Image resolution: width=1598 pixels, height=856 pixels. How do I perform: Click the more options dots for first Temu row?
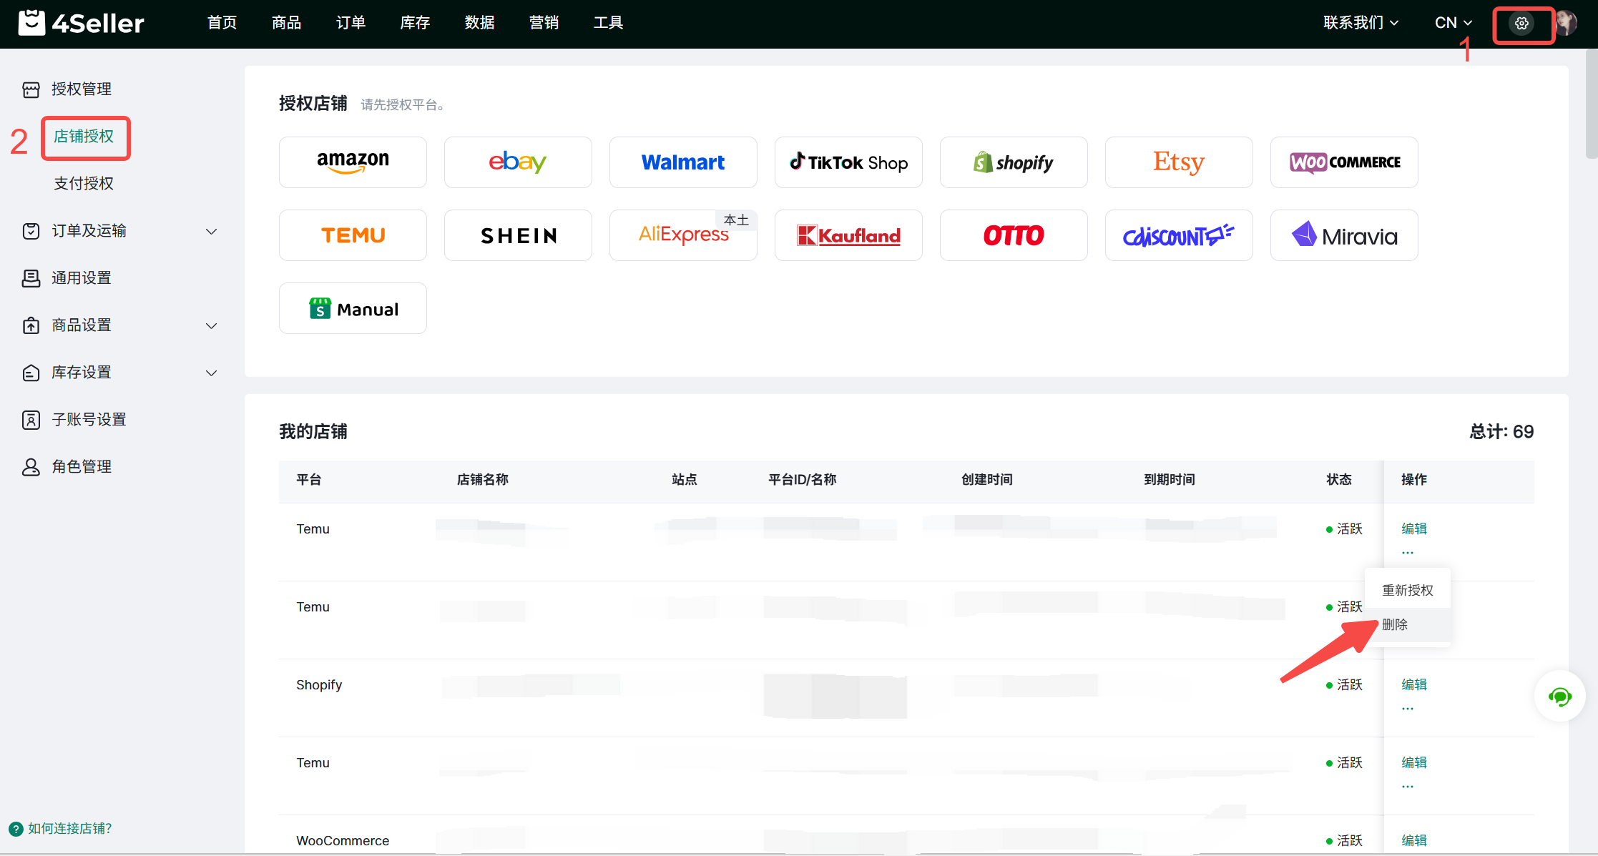click(x=1407, y=553)
